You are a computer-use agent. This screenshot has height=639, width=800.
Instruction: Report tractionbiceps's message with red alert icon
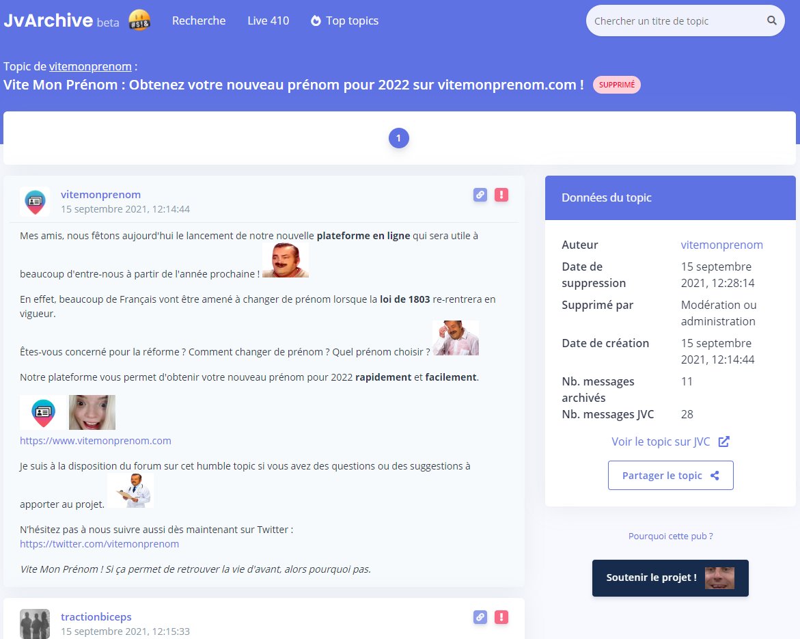pyautogui.click(x=501, y=617)
